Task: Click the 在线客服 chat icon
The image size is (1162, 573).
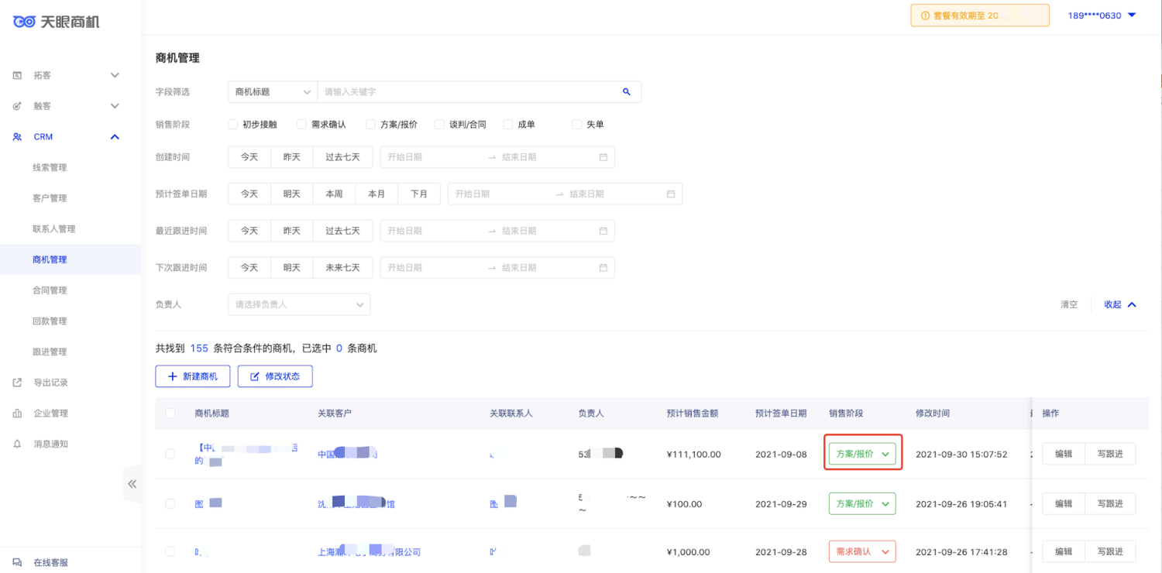Action: click(17, 562)
